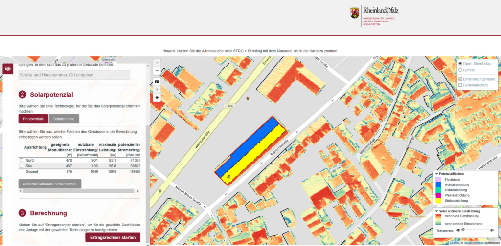The height and width of the screenshot is (246, 501).
Task: Check the Süd roof surface checkbox
Action: (21, 166)
